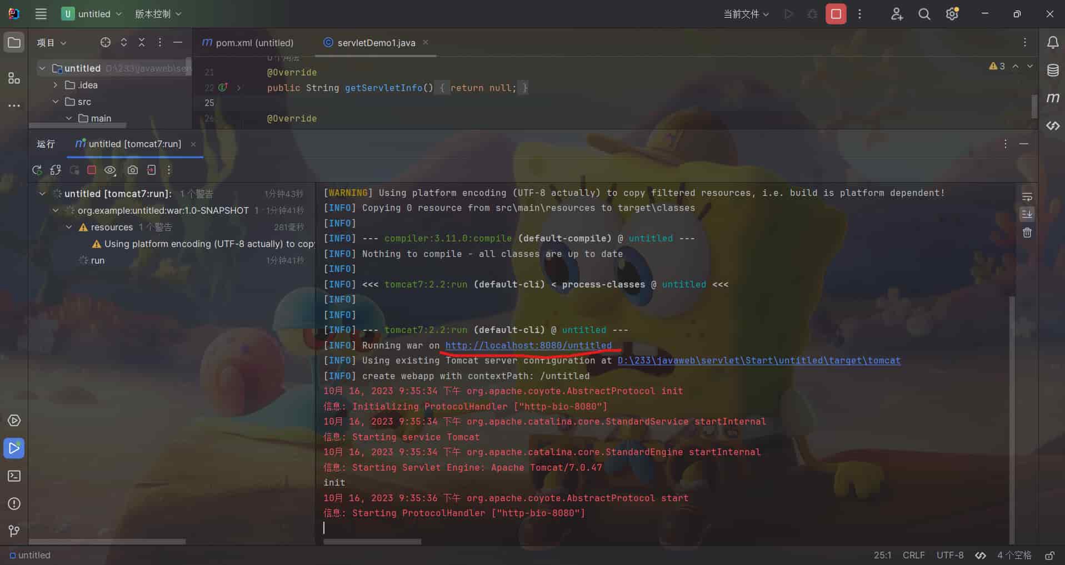Collapse all in project panel

(142, 42)
